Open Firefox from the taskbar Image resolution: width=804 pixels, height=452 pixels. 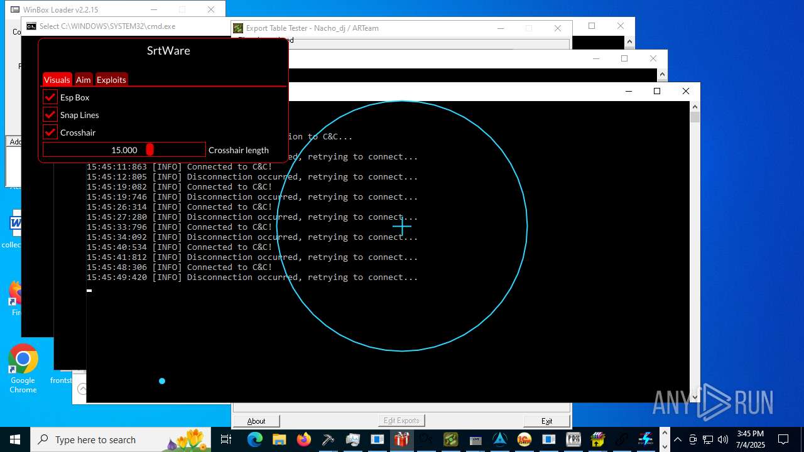[303, 439]
